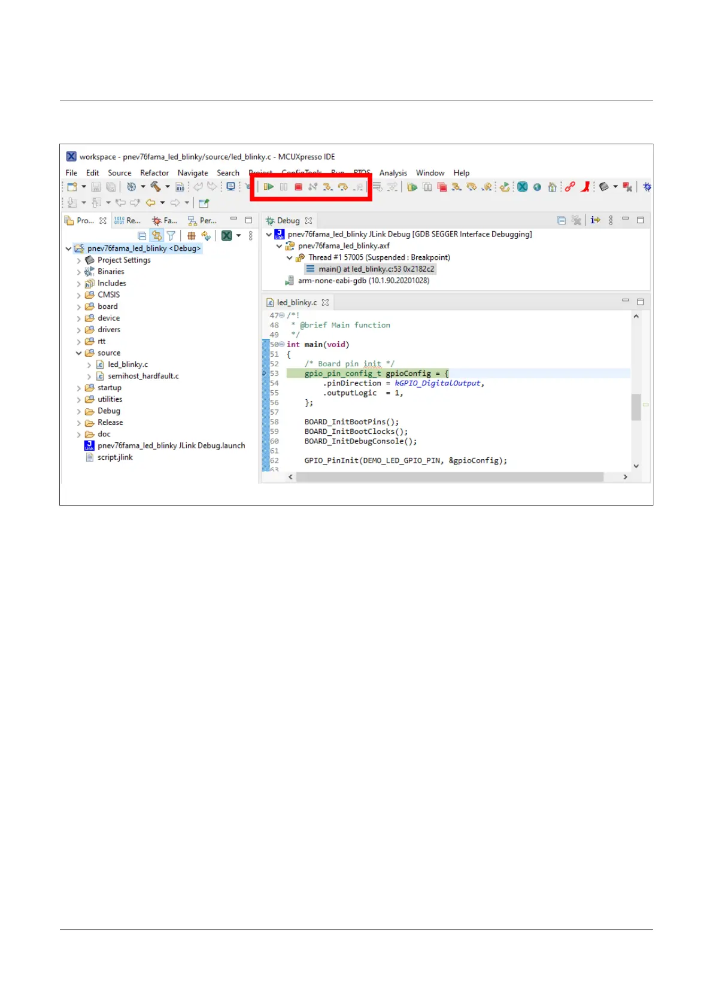Click the restart debug icon
This screenshot has width=713, height=1008.
tap(505, 187)
